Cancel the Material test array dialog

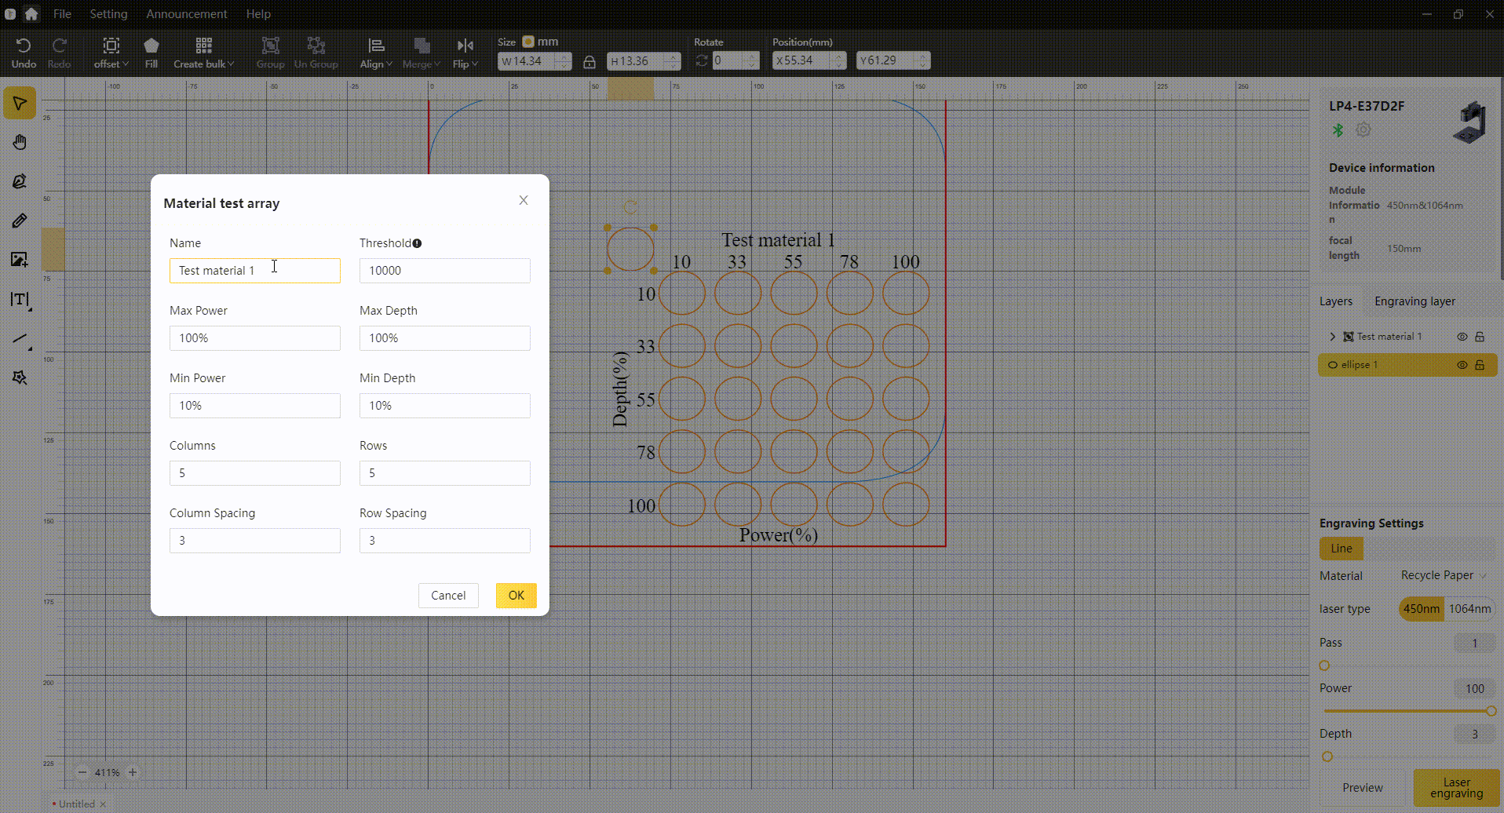(448, 596)
